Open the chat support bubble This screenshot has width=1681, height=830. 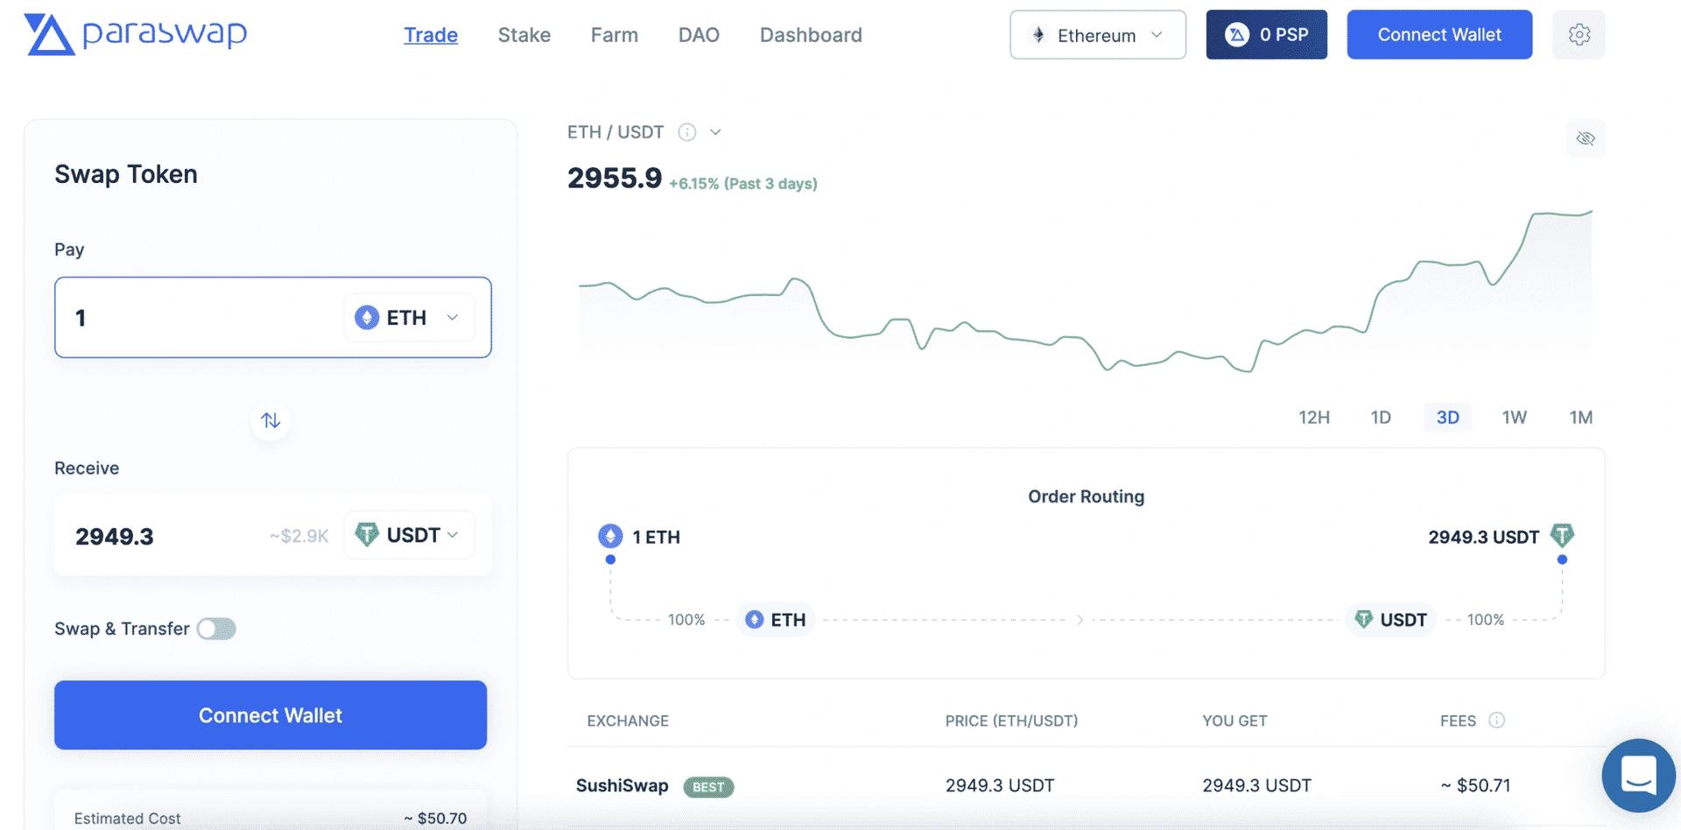coord(1638,775)
